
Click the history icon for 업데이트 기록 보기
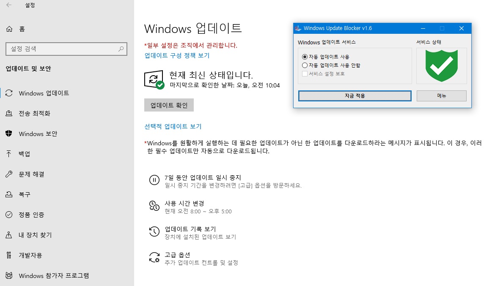click(154, 232)
